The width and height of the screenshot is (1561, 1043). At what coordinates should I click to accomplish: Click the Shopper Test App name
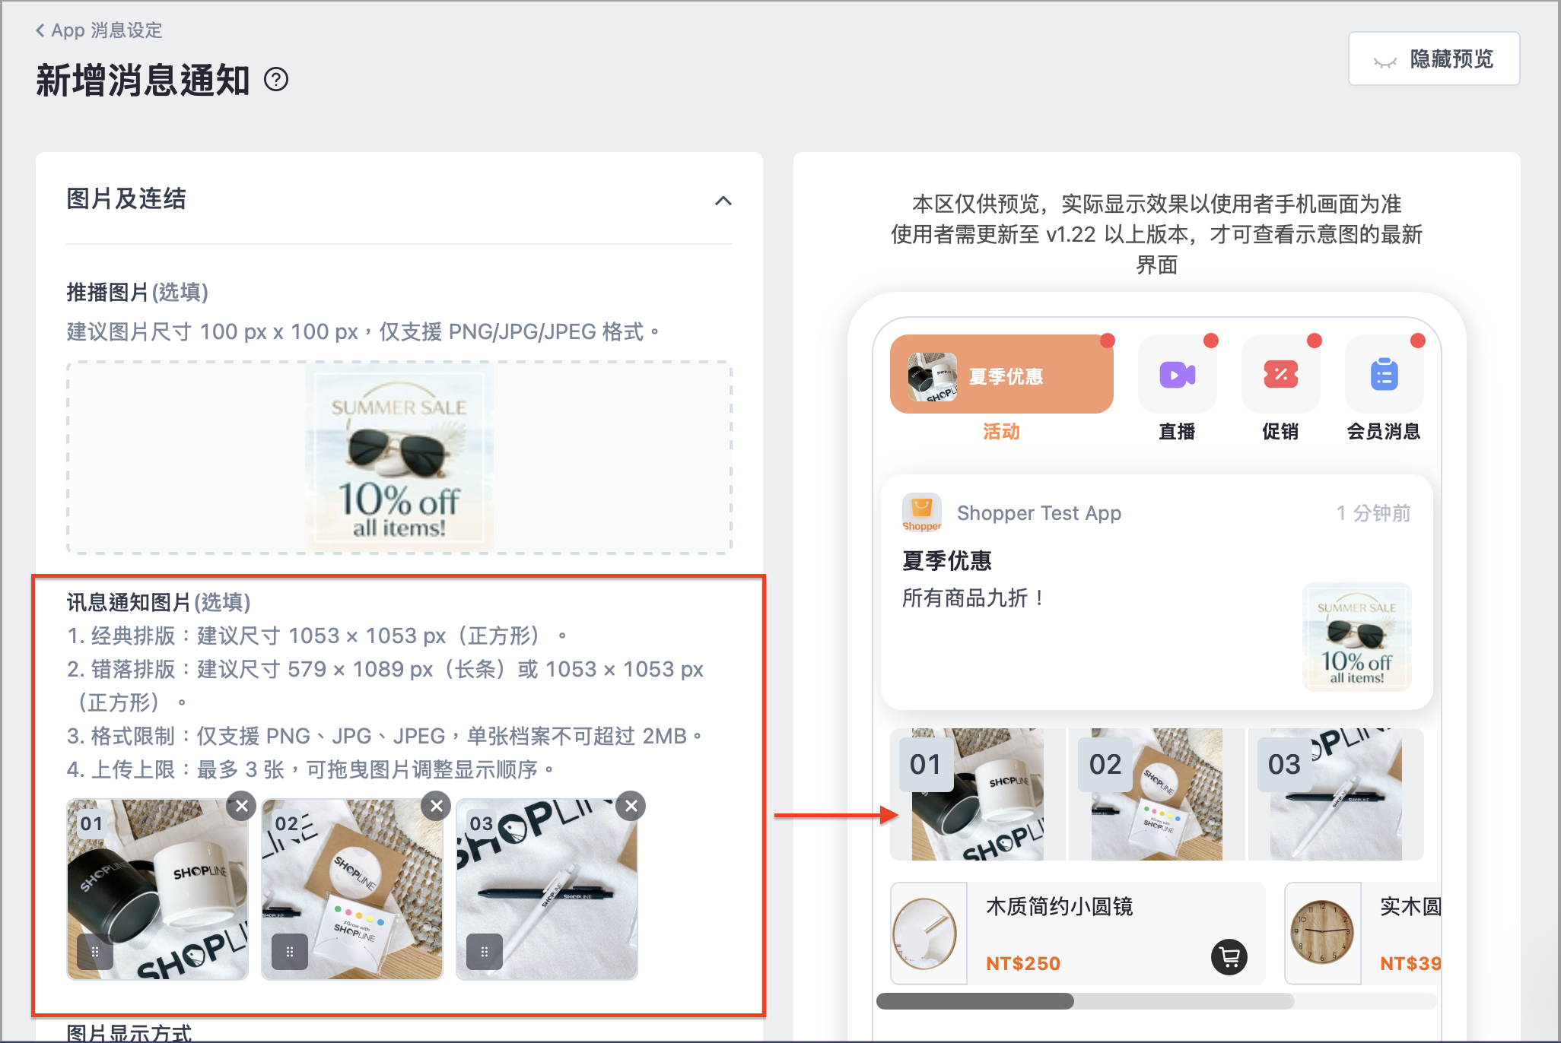pyautogui.click(x=1039, y=513)
